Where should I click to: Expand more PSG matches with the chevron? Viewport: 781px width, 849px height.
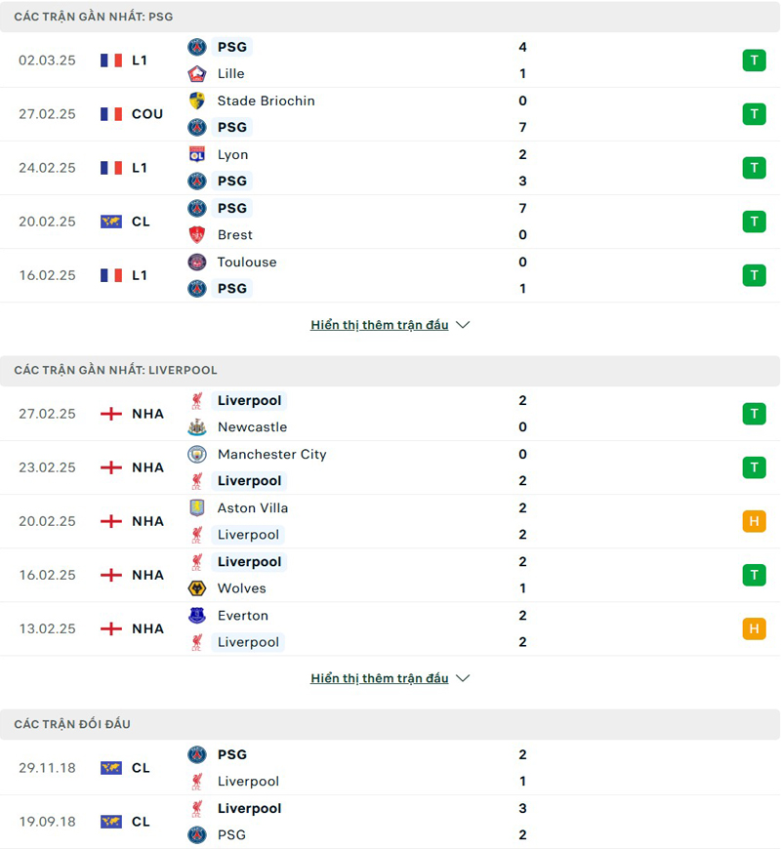462,323
